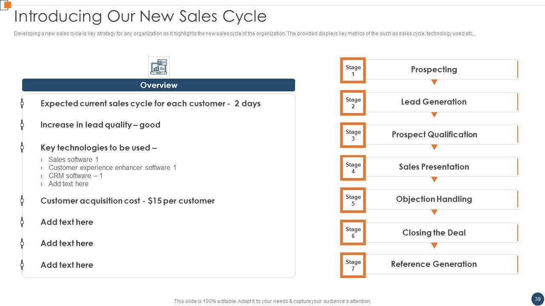Image resolution: width=545 pixels, height=306 pixels.
Task: Click the orange arrow below Closing the Deal
Action: 434,246
